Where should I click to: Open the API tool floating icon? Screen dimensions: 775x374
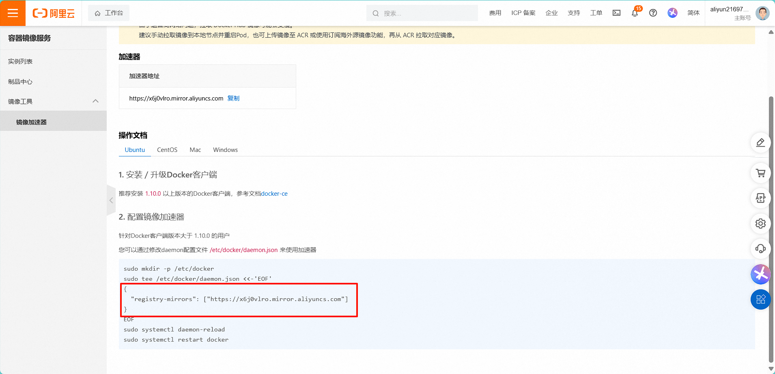tap(760, 198)
